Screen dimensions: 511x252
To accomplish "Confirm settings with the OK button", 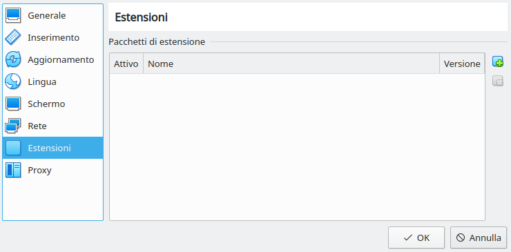I will [416, 238].
